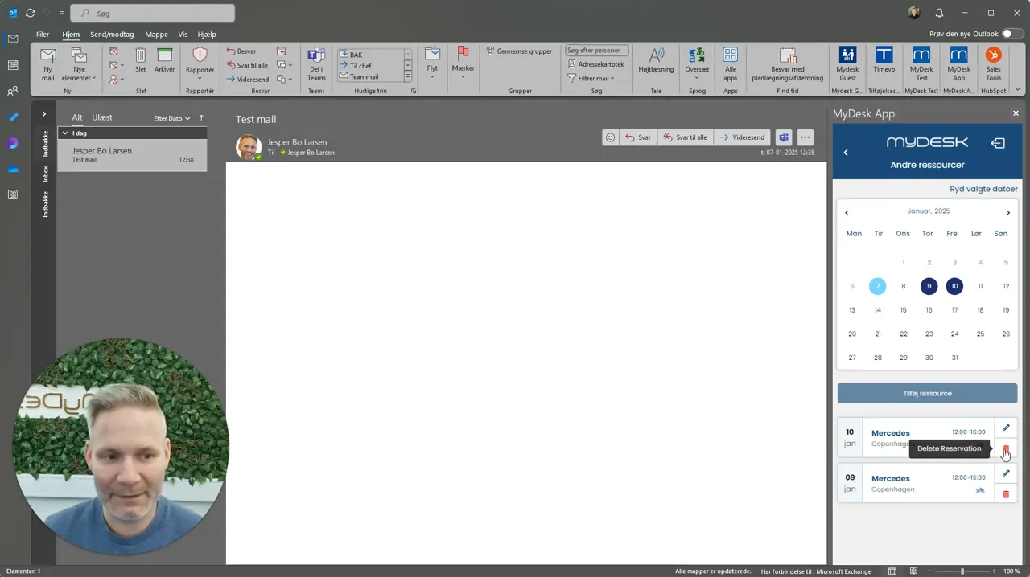Open notifications bell in title bar
This screenshot has height=577, width=1030.
pos(939,13)
